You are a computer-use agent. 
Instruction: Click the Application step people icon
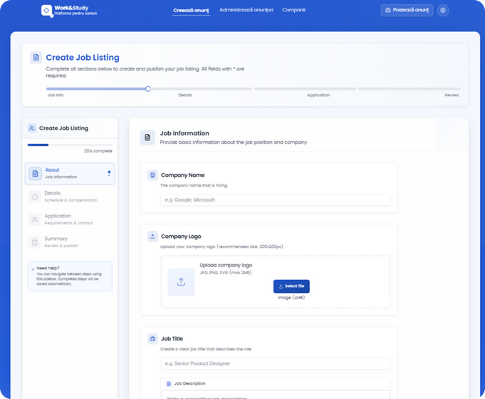35,219
